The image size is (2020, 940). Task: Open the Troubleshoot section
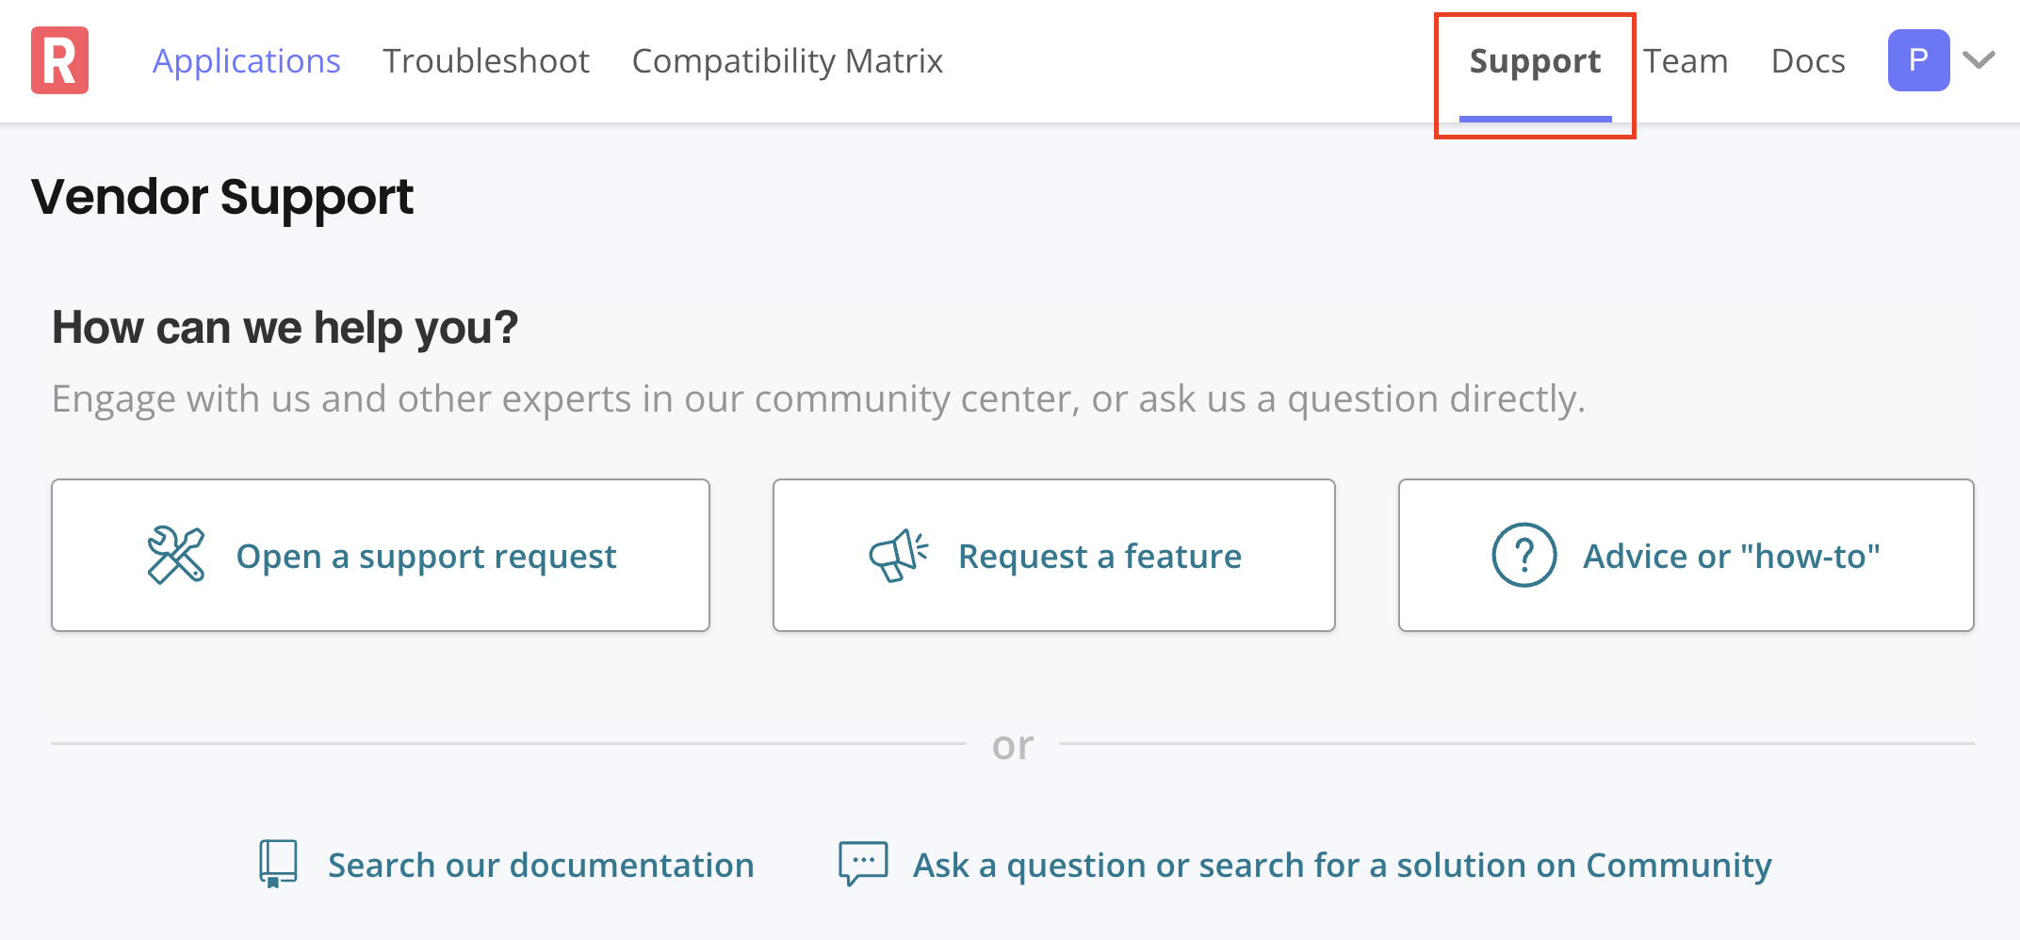[486, 60]
